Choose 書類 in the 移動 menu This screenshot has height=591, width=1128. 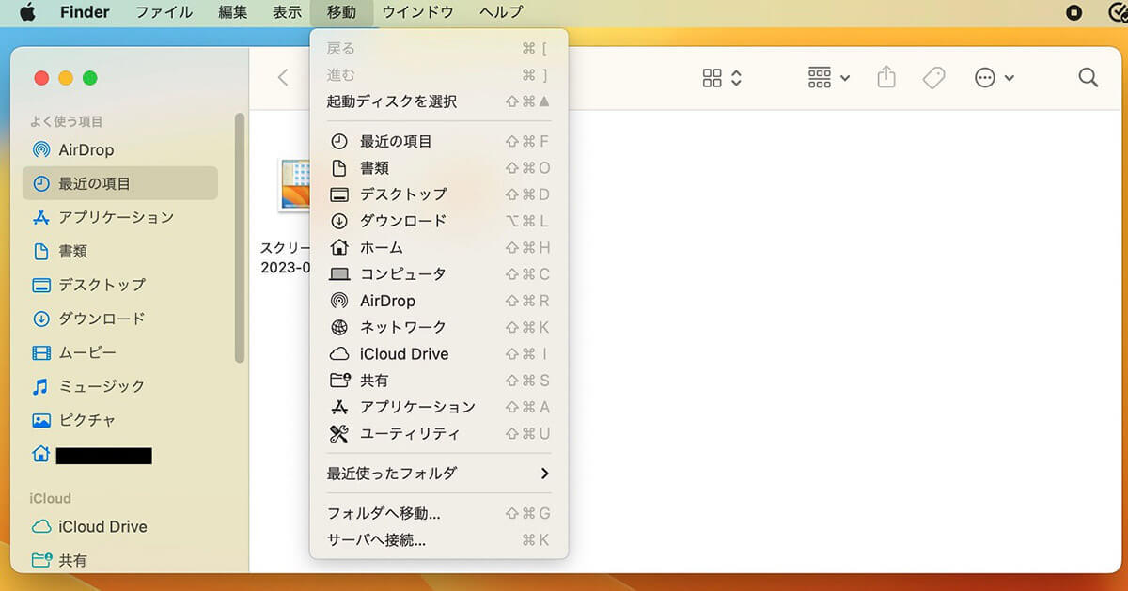pyautogui.click(x=438, y=168)
